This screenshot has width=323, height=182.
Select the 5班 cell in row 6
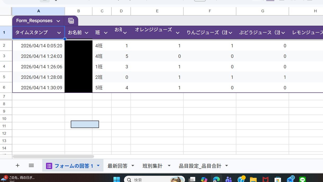pyautogui.click(x=102, y=88)
